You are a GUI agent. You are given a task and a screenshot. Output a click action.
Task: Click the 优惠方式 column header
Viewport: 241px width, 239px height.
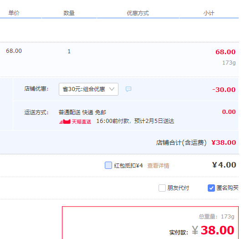point(138,13)
